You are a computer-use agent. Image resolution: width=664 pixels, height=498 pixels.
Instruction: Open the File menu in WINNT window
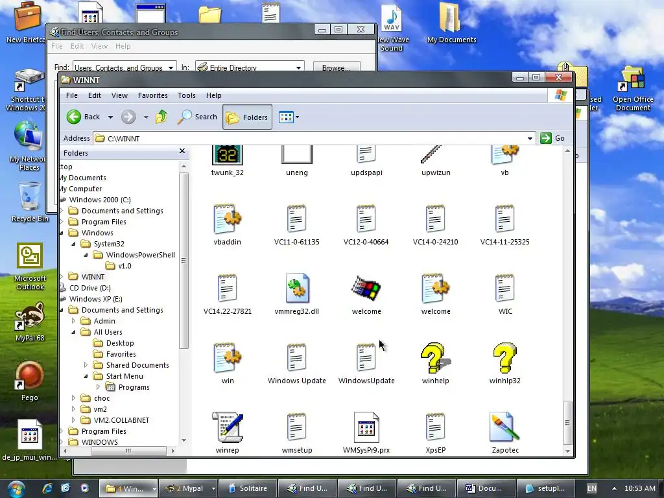point(71,95)
